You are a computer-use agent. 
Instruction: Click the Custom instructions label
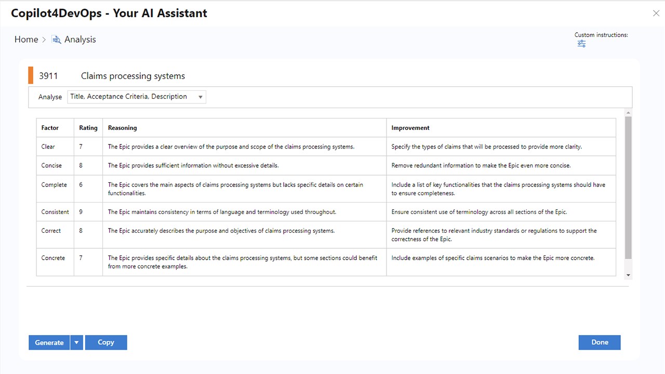[x=601, y=35]
